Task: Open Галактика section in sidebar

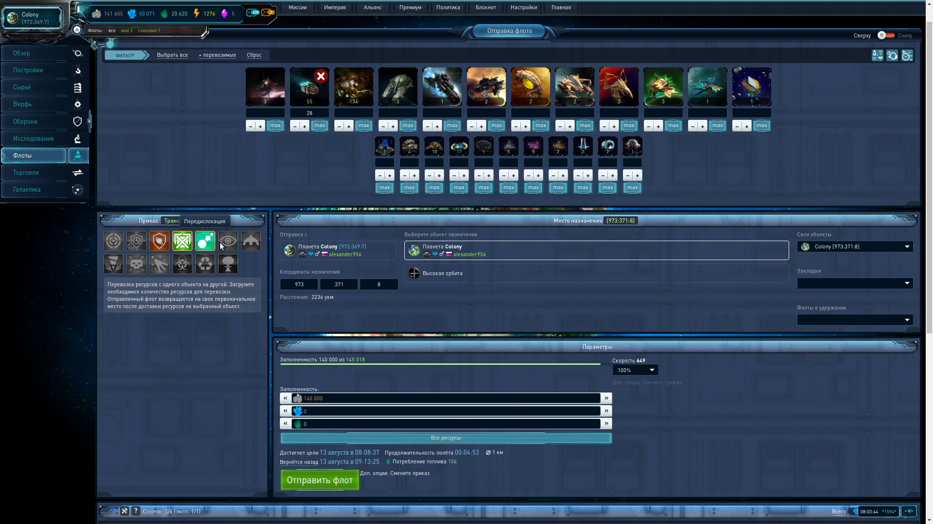Action: (x=35, y=190)
